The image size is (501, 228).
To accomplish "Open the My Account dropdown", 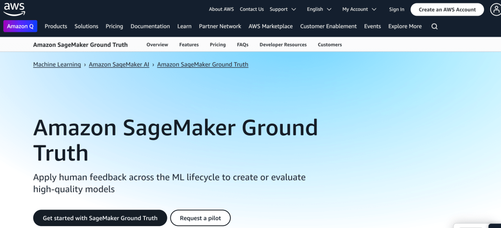I will [x=359, y=9].
